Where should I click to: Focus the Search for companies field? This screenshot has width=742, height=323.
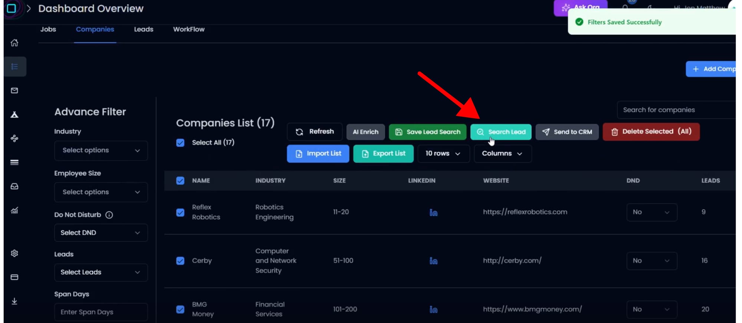click(675, 110)
